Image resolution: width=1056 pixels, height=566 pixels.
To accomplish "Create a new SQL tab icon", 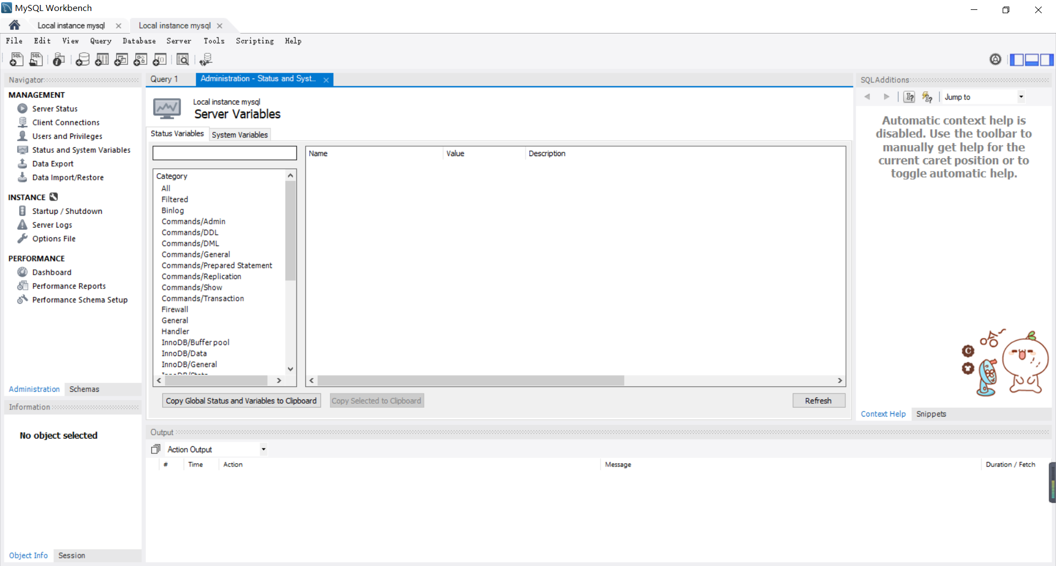I will 16,59.
